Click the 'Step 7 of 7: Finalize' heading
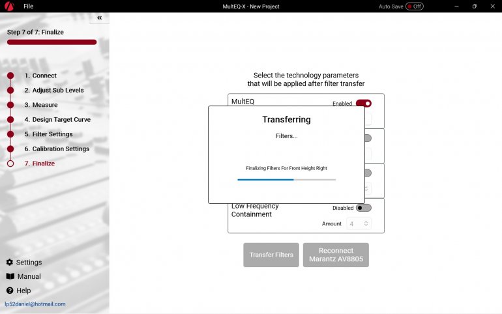502x314 pixels. (x=35, y=32)
